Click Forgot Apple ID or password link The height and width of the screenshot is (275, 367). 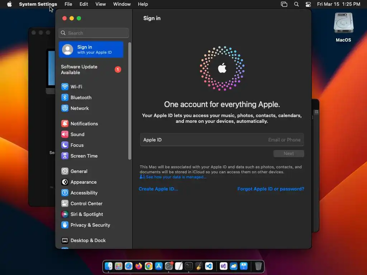click(271, 189)
